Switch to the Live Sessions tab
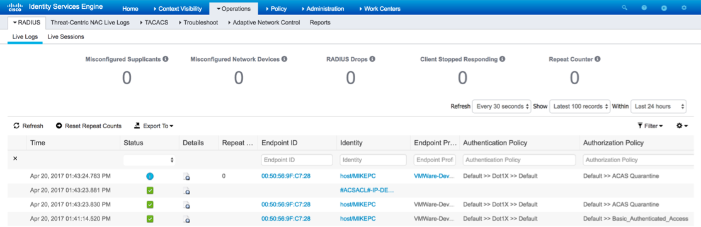Image resolution: width=701 pixels, height=227 pixels. tap(66, 37)
